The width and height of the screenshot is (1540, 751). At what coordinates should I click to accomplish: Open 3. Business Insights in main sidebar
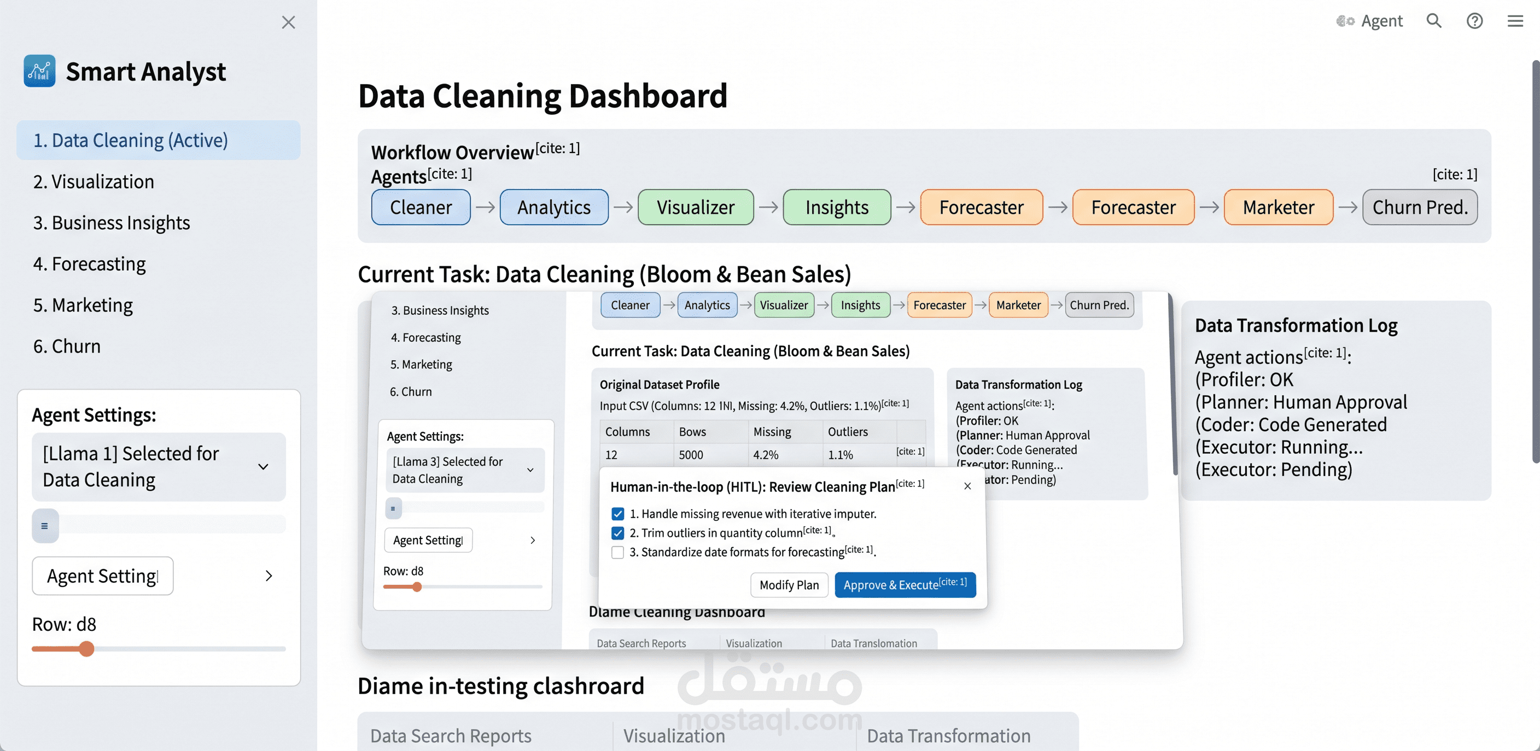[x=111, y=223]
